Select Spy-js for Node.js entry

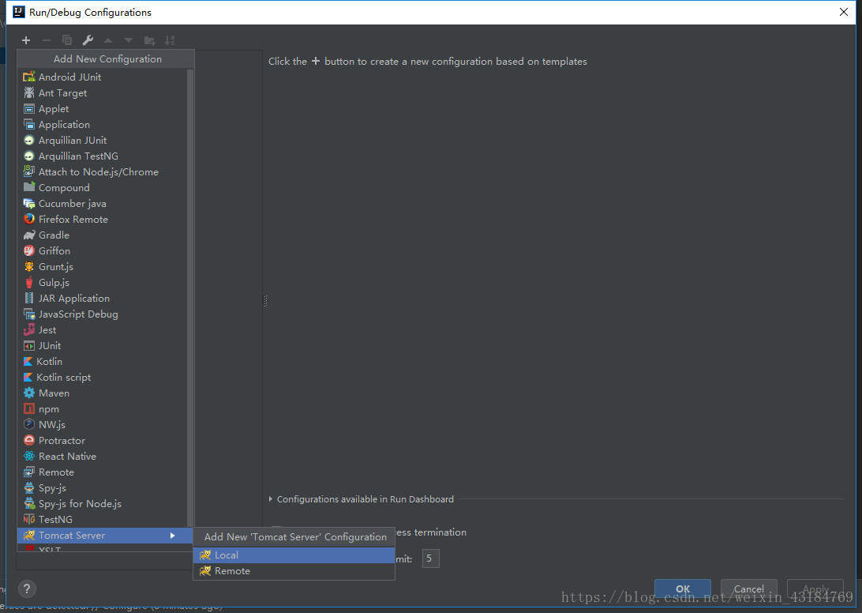103,503
